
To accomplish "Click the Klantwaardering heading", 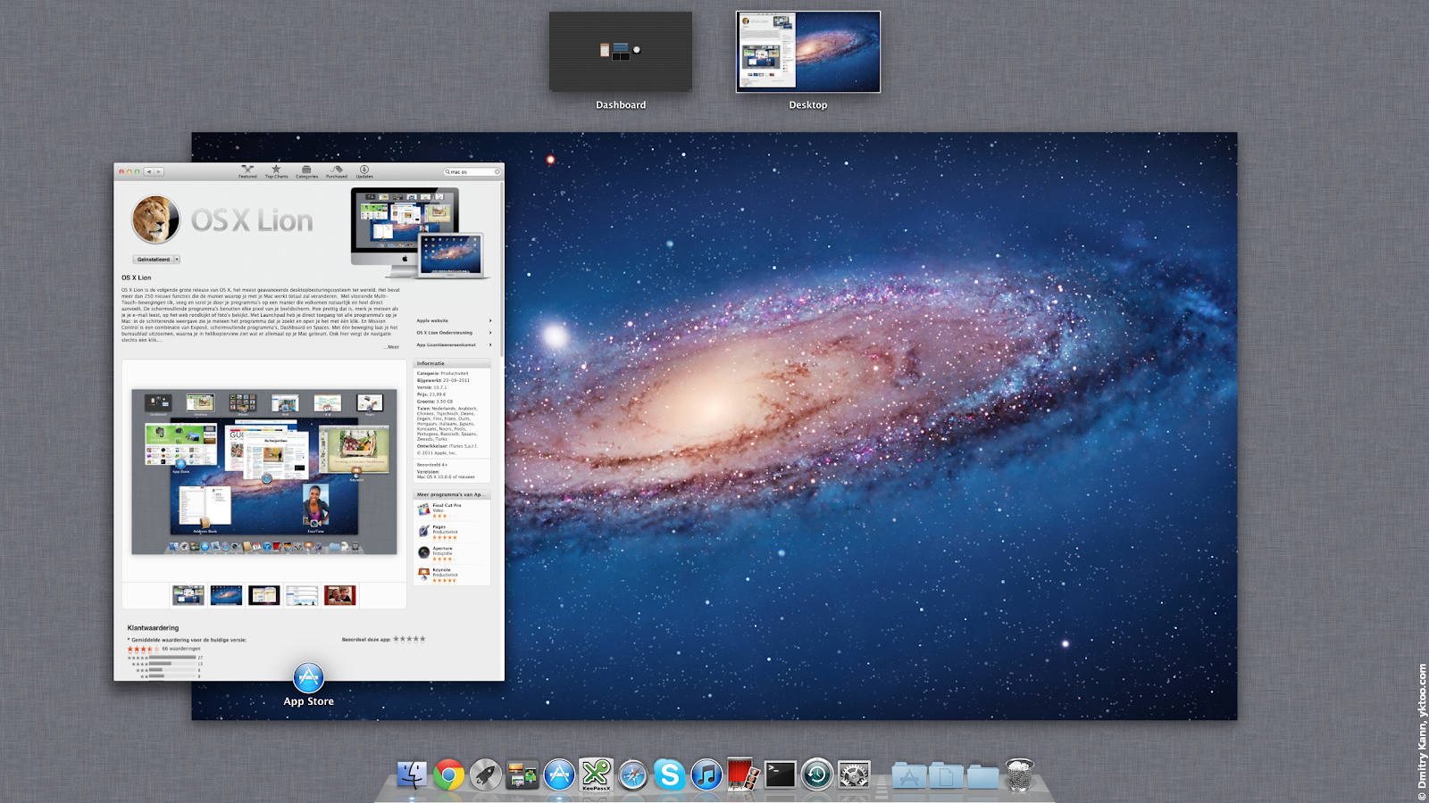I will point(153,628).
